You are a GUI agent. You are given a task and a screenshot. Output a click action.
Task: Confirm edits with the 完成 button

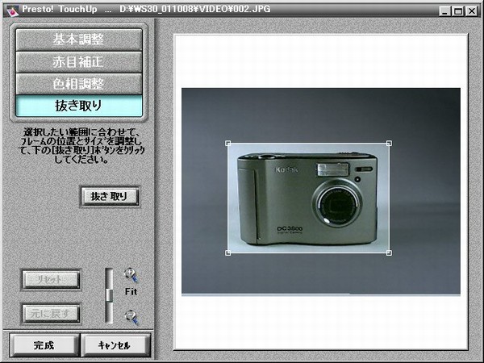(x=44, y=344)
